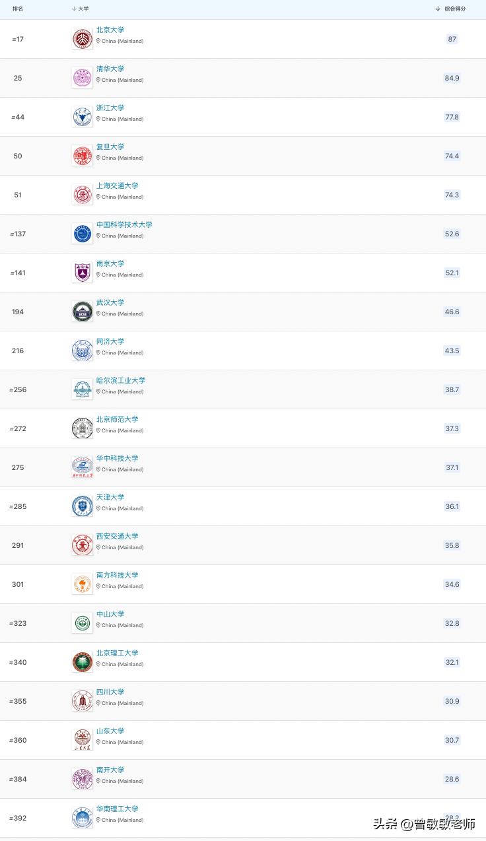
Task: Open the 南京大学 link
Action: (110, 263)
